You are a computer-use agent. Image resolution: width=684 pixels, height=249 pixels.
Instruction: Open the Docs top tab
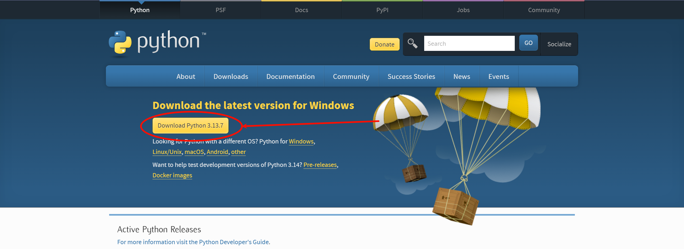click(302, 10)
